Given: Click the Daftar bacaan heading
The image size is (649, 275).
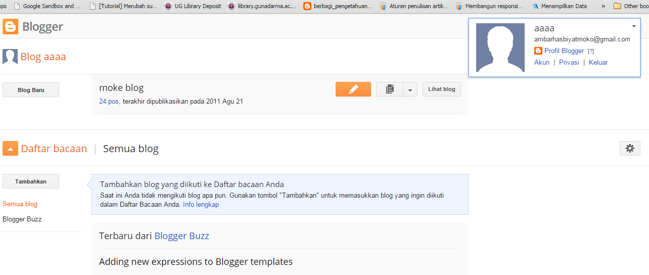Looking at the screenshot, I should (54, 149).
